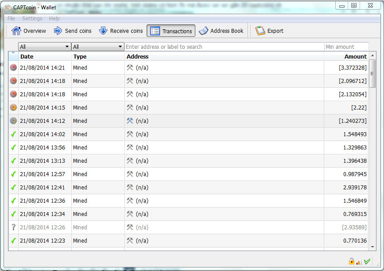Viewport: 384px width, 271px height.
Task: Focus the address or label search field
Action: [x=224, y=47]
